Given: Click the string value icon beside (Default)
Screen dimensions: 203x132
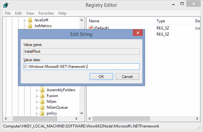Looking at the screenshot, I should click(91, 27).
